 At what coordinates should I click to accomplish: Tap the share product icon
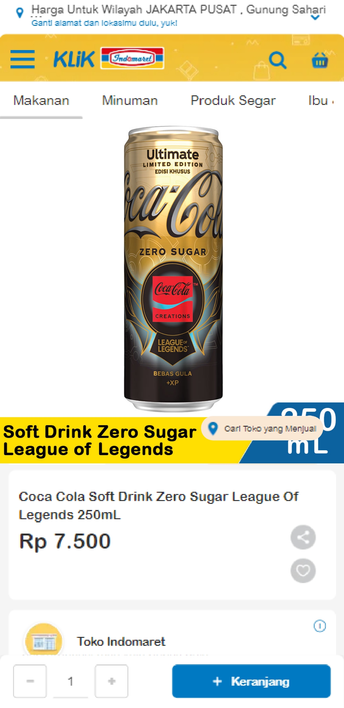[303, 537]
